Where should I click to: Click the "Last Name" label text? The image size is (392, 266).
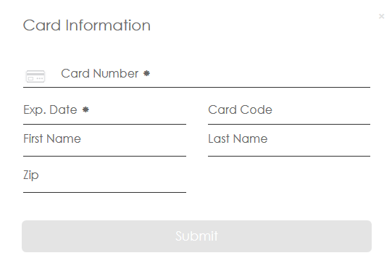238,138
